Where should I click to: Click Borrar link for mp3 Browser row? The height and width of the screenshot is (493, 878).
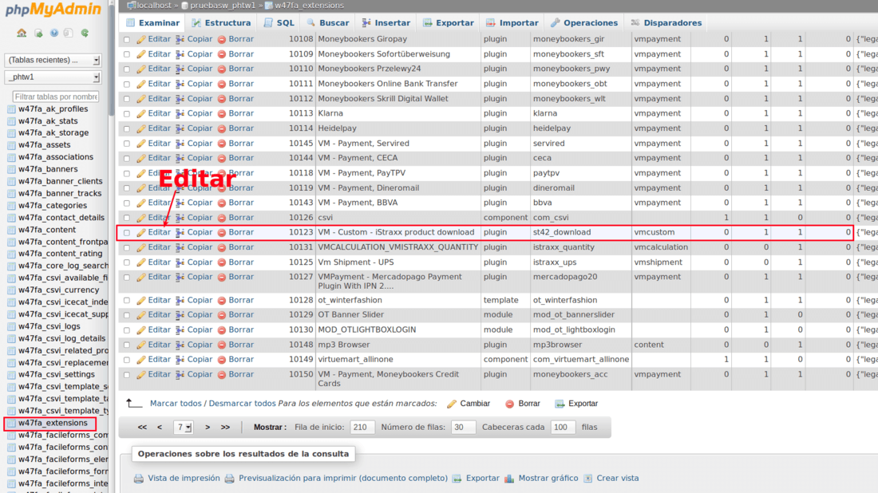pyautogui.click(x=241, y=345)
